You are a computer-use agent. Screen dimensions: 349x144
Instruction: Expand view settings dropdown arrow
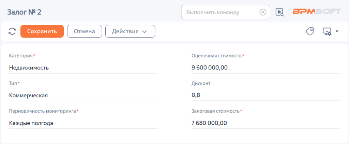coord(337,31)
